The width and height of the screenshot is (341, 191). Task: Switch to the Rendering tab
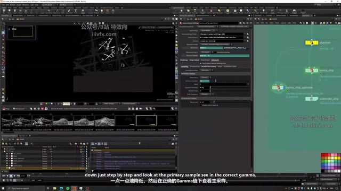(x=184, y=60)
